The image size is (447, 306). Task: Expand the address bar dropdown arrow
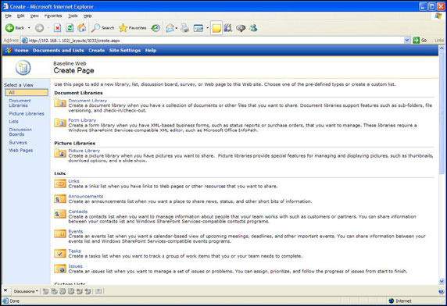(407, 41)
